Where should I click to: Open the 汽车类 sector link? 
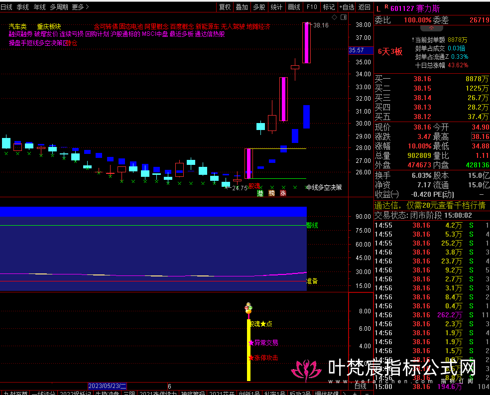(17, 26)
